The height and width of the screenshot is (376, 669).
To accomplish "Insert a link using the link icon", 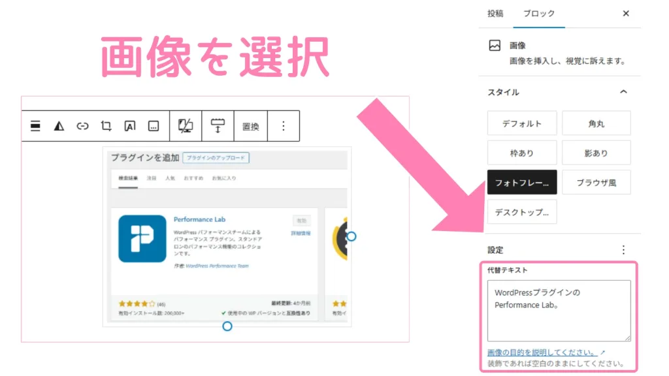I will [x=82, y=125].
